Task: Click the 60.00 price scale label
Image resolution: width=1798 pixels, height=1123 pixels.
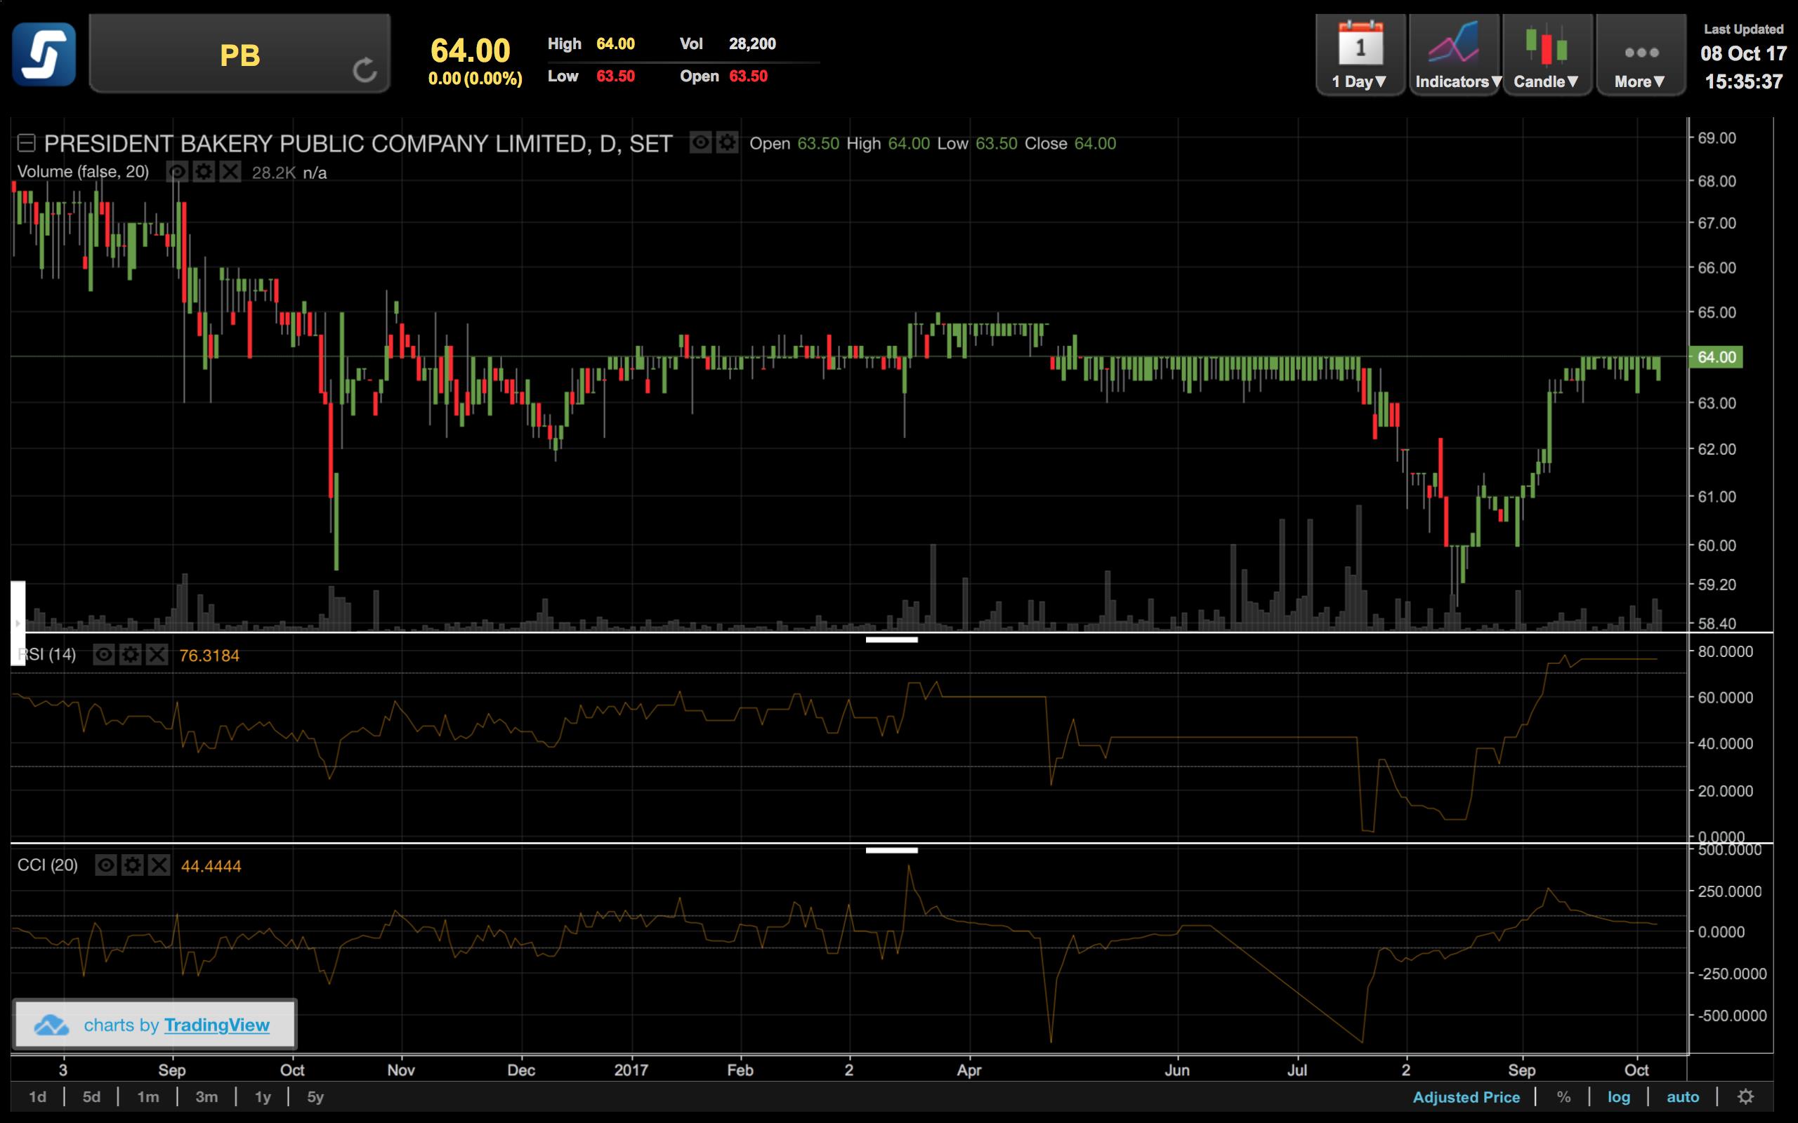Action: 1717,546
